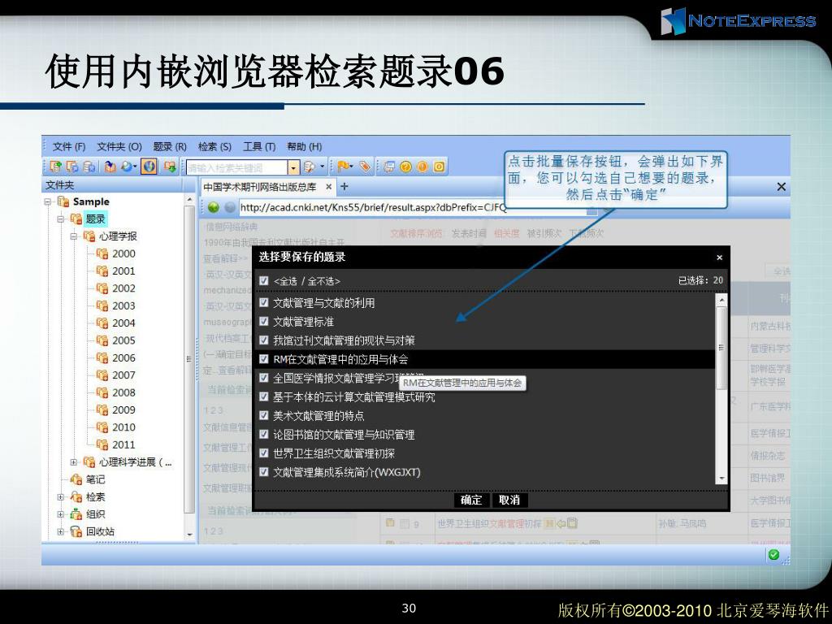The image size is (832, 624).
Task: Click the green check status bar icon
Action: 773,554
